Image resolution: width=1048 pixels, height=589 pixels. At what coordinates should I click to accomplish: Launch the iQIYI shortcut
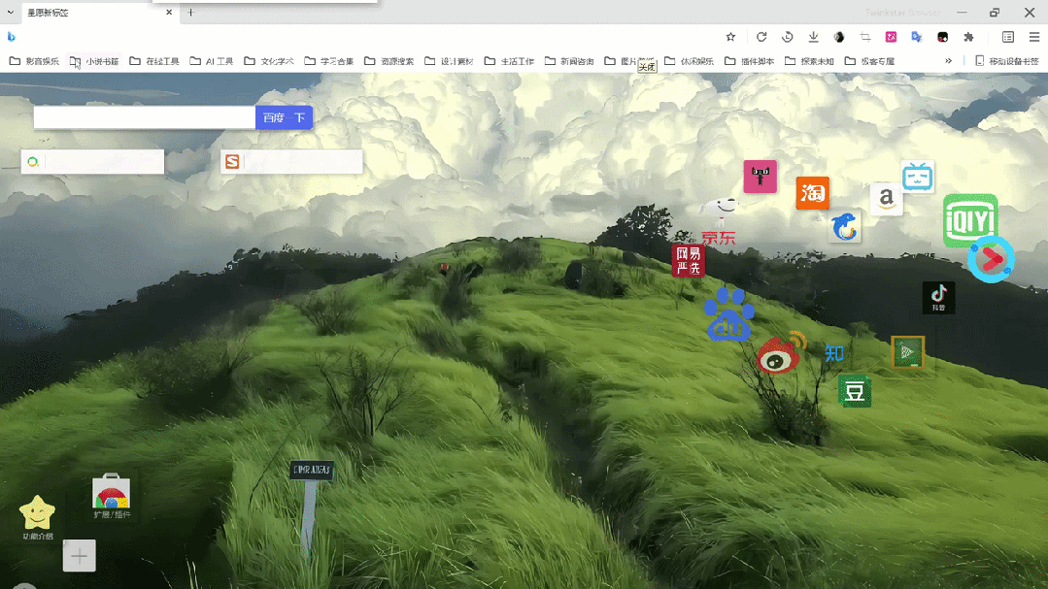[x=969, y=219]
